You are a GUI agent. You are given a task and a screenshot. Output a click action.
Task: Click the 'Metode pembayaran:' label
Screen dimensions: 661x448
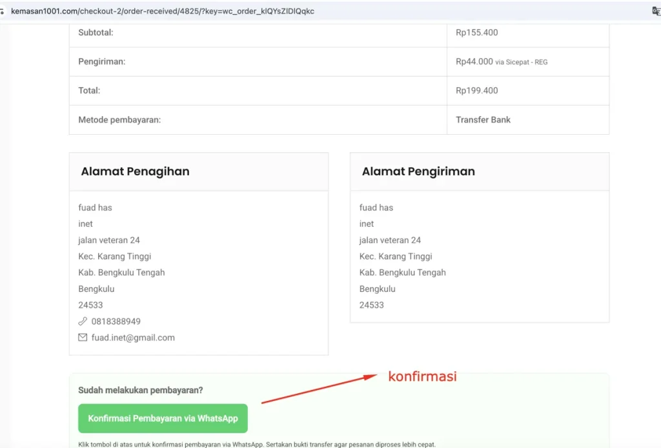119,120
